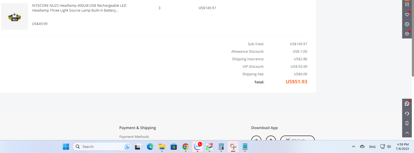
Task: Click the Windows Start button
Action: [66, 147]
